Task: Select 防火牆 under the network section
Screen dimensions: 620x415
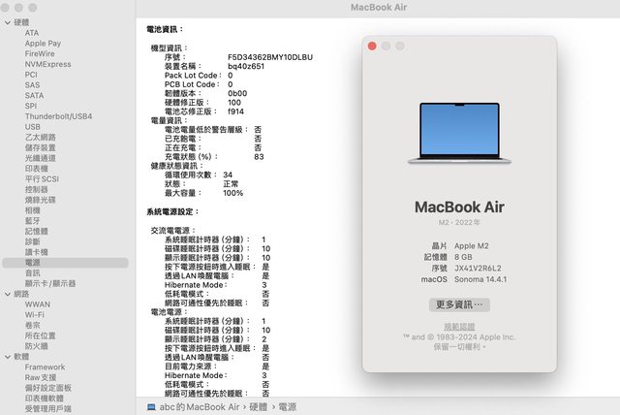Action: 39,346
